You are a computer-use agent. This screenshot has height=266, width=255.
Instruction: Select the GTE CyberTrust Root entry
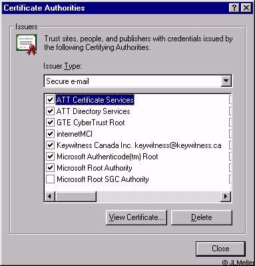coord(91,123)
